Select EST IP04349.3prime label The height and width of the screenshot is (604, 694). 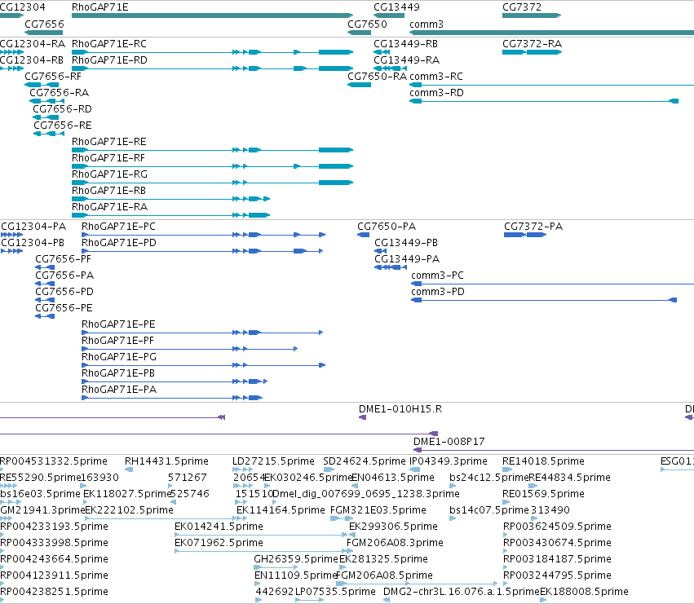coord(448,461)
